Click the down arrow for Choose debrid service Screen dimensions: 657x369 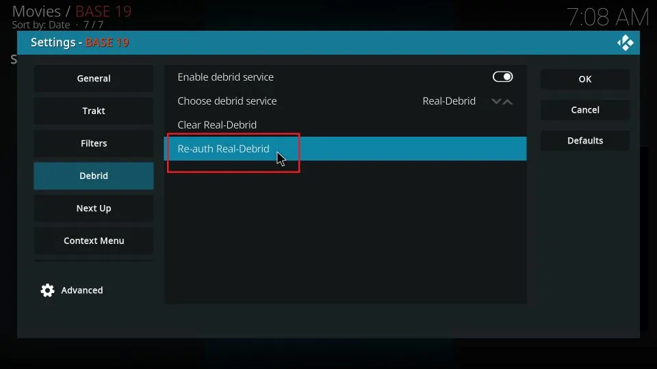[496, 101]
